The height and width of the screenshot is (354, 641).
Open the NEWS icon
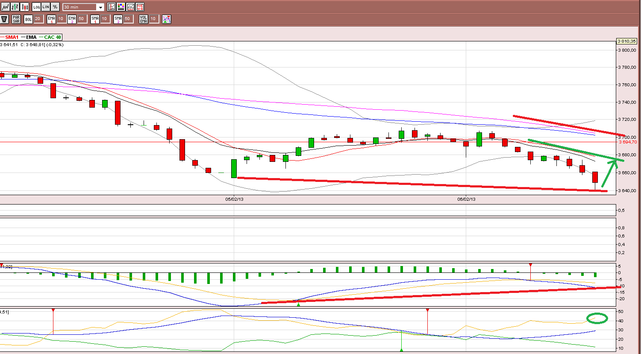click(x=139, y=7)
